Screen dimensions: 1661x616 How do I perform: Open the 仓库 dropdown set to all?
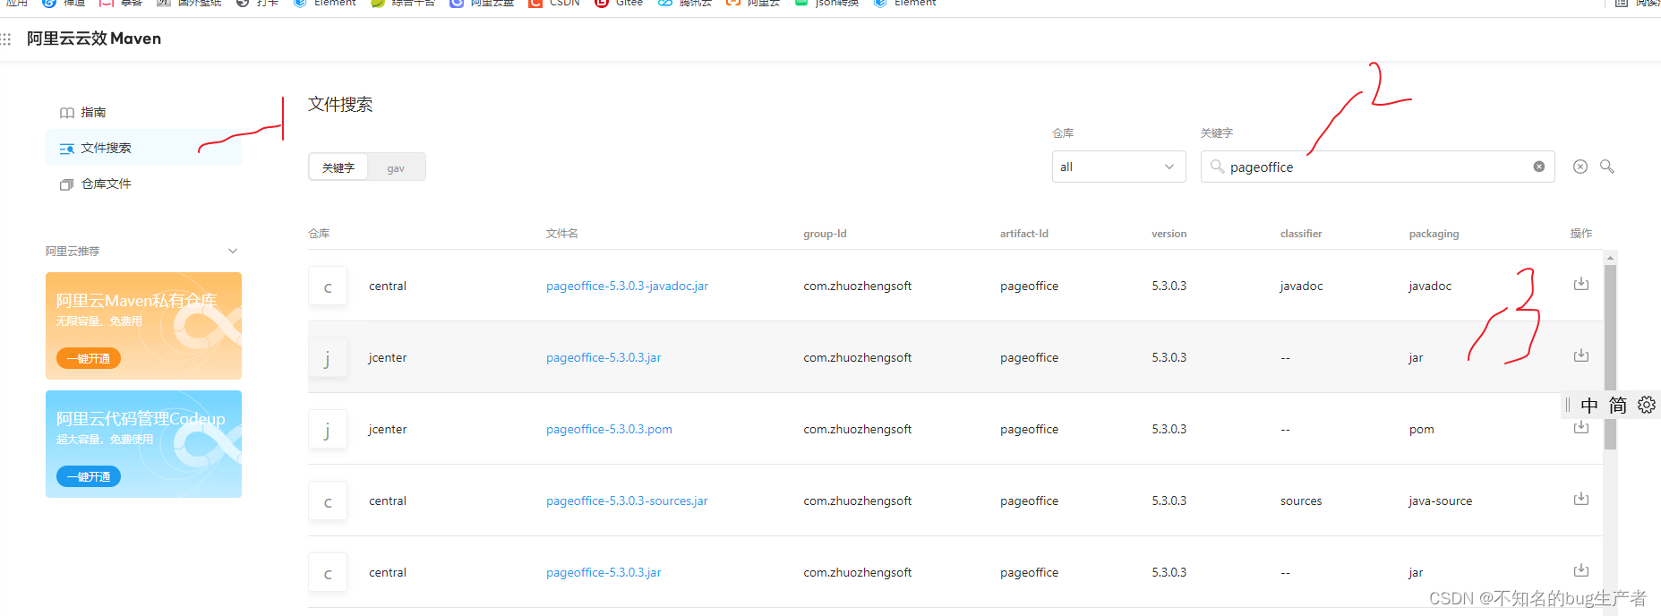(1118, 167)
